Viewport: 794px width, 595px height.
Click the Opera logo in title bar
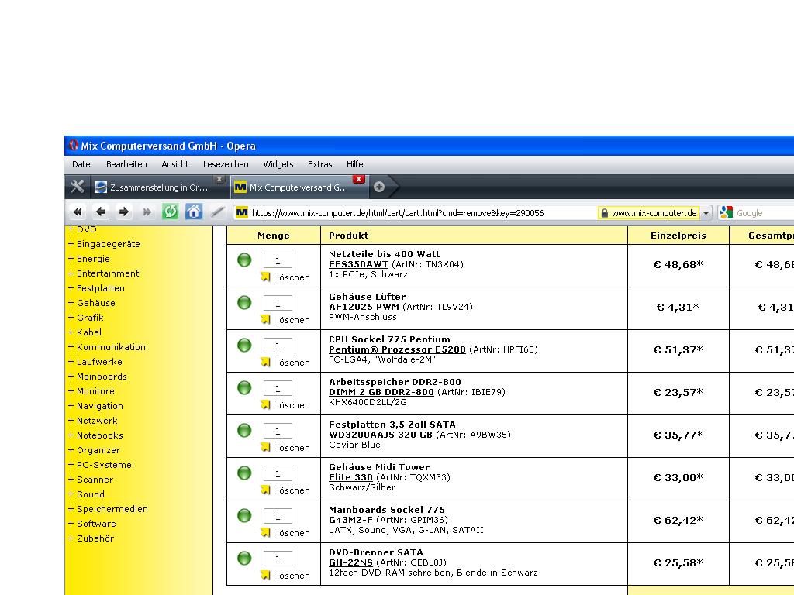point(74,146)
